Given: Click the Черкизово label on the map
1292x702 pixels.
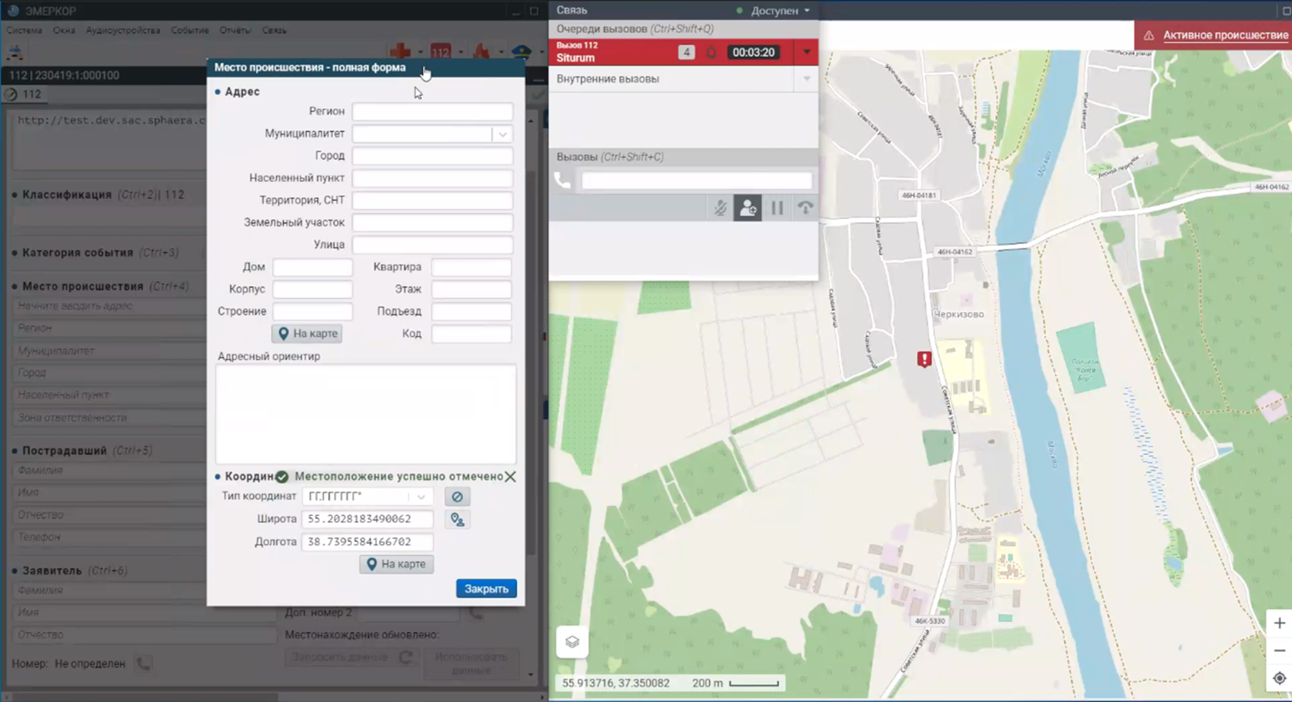Looking at the screenshot, I should tap(958, 314).
